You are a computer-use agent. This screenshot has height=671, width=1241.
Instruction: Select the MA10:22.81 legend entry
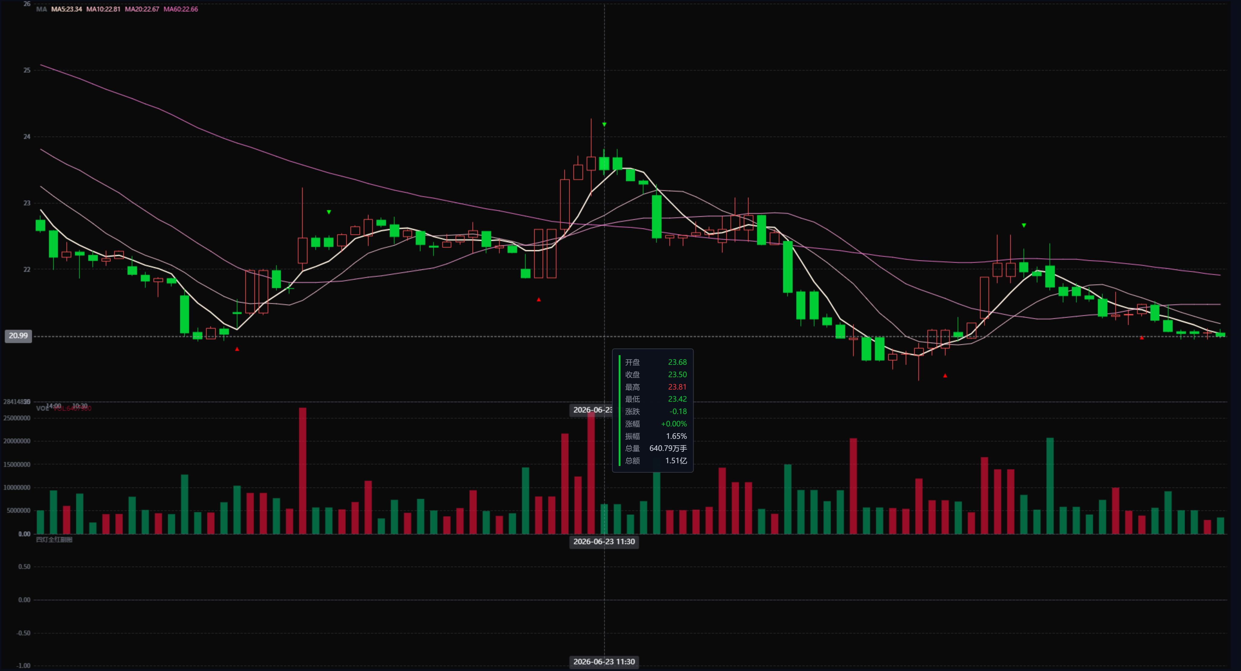103,9
